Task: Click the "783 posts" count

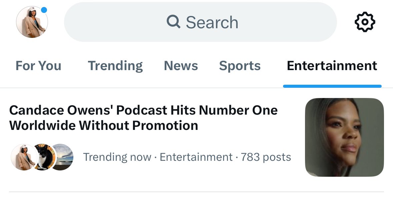Action: 266,157
